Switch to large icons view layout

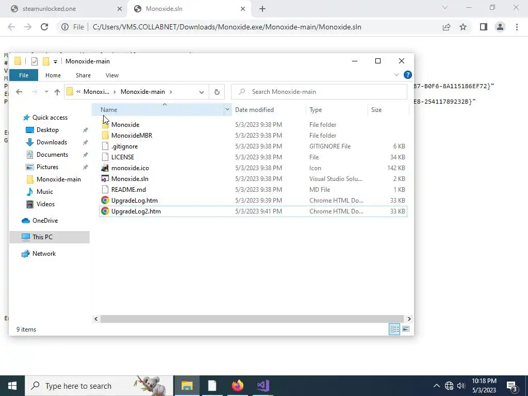tap(406, 329)
